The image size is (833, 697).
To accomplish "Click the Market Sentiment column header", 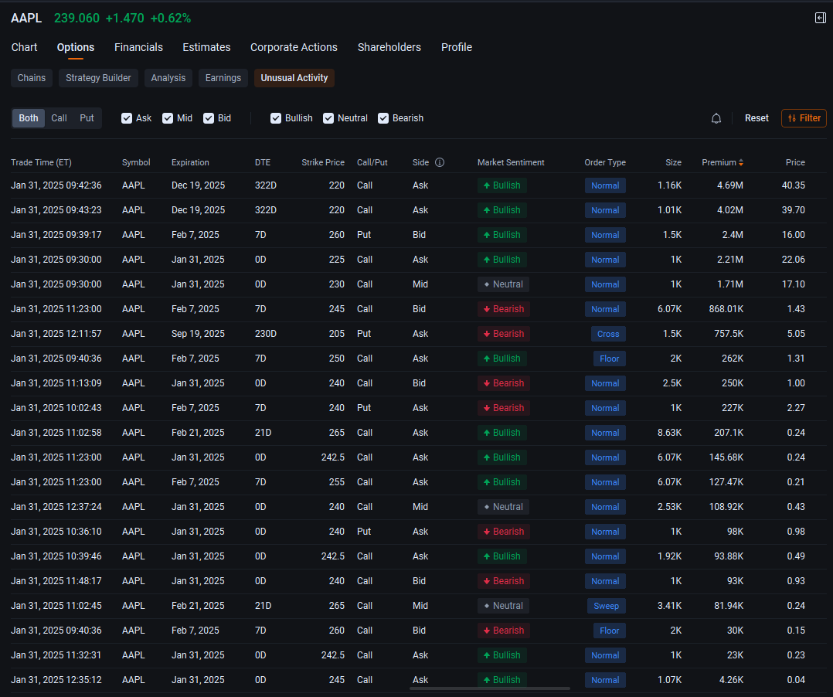I will point(511,162).
